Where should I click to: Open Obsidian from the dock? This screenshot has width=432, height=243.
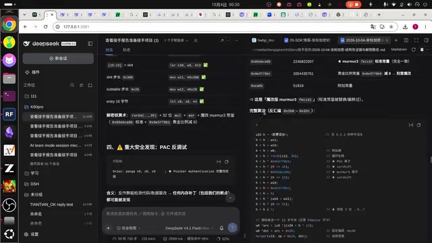[9, 132]
